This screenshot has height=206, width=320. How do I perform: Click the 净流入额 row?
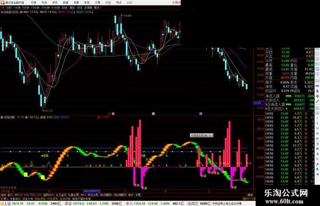pos(290,96)
